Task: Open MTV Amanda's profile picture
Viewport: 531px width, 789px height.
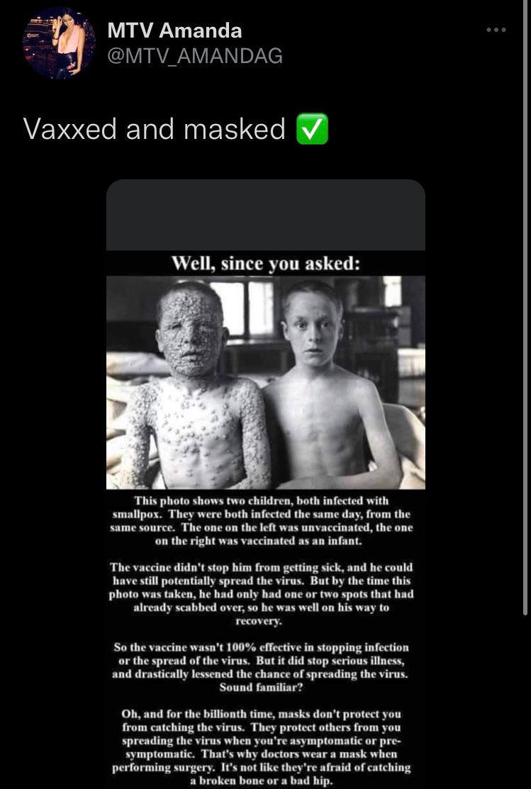Action: tap(59, 43)
